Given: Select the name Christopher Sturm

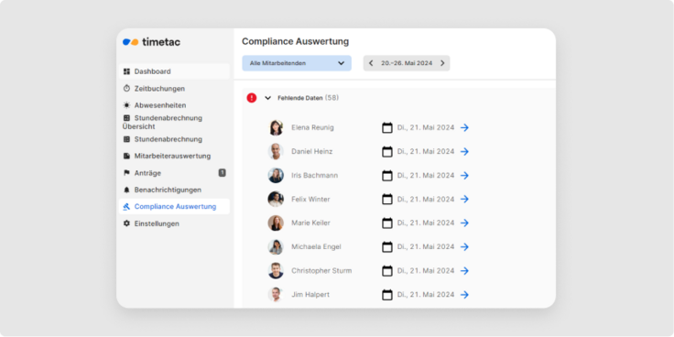Looking at the screenshot, I should [321, 271].
